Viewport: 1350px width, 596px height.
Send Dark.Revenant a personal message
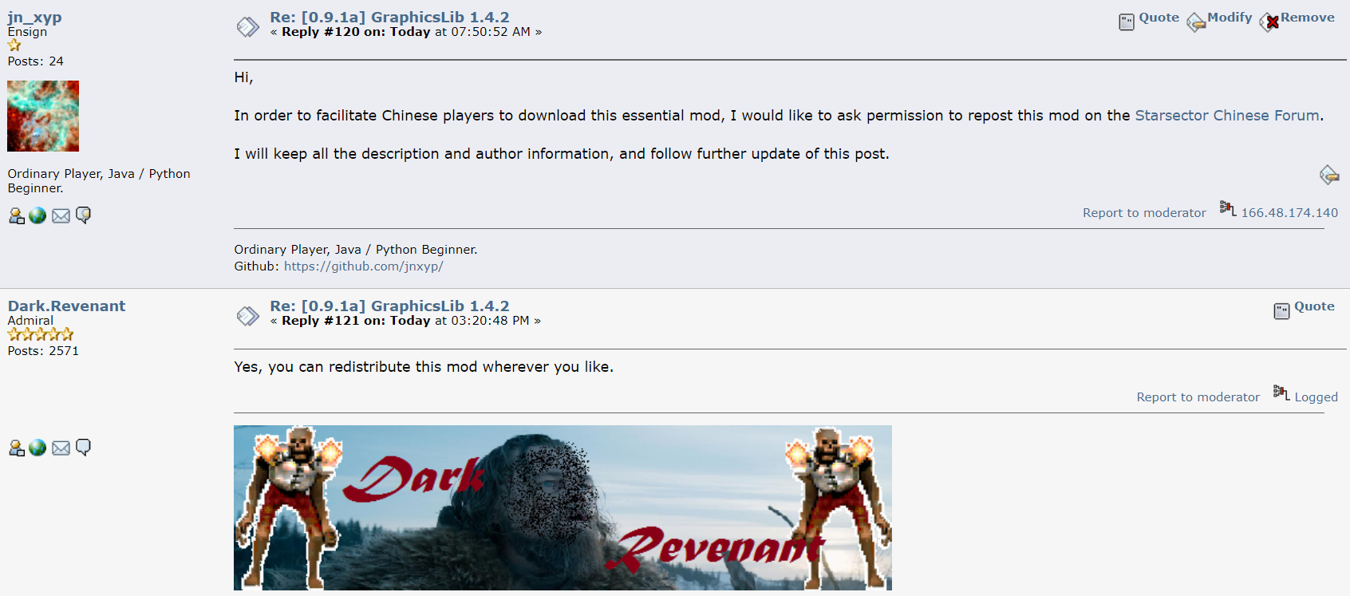coord(83,448)
